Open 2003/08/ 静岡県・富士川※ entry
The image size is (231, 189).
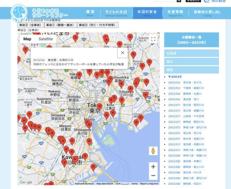[x=186, y=167]
